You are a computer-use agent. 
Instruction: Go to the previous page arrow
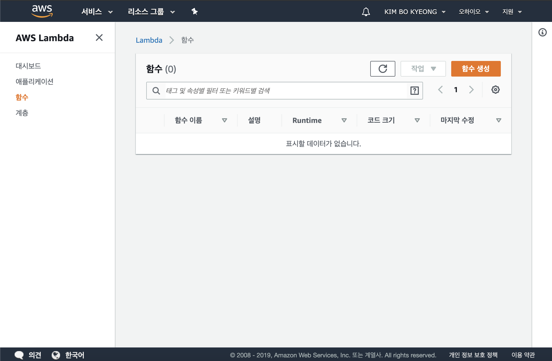point(441,90)
